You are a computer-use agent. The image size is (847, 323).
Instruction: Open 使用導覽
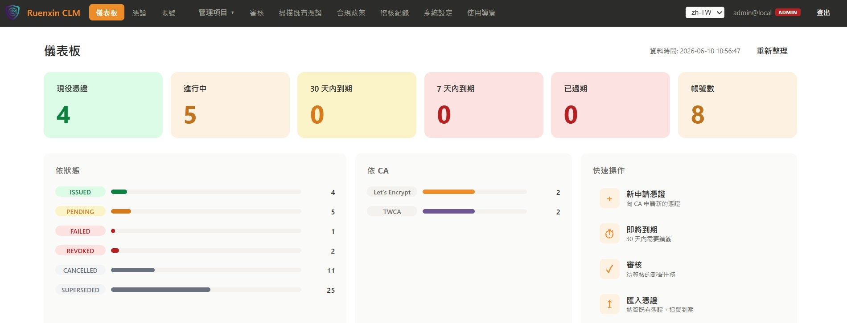[x=481, y=13]
